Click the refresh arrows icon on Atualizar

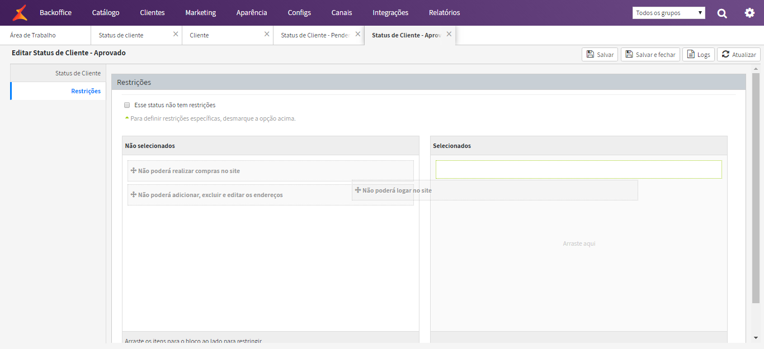tap(725, 54)
